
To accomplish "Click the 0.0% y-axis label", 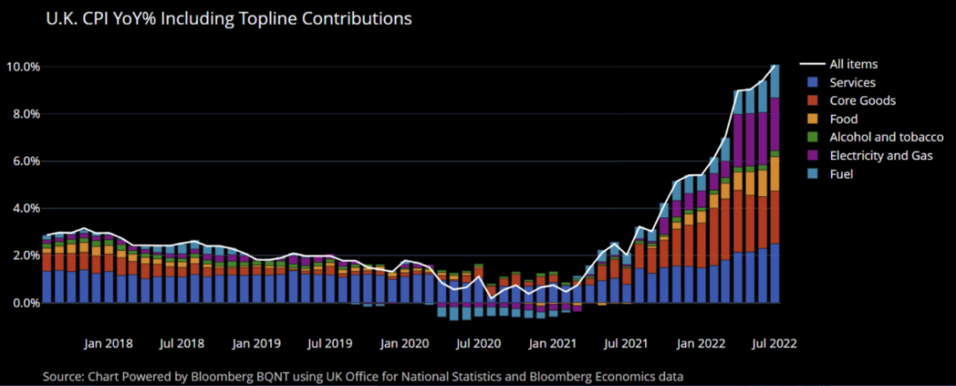I will pos(25,303).
